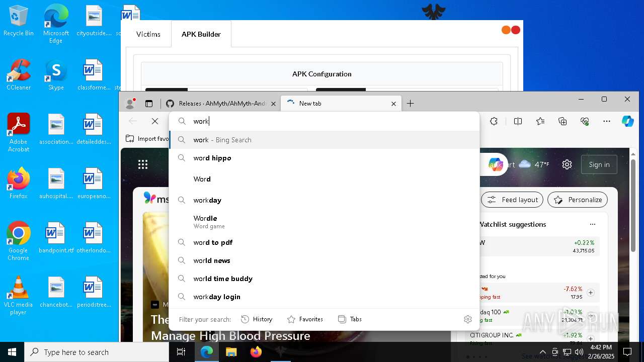Close the Releases AhMyth GitHub tab

click(x=273, y=104)
